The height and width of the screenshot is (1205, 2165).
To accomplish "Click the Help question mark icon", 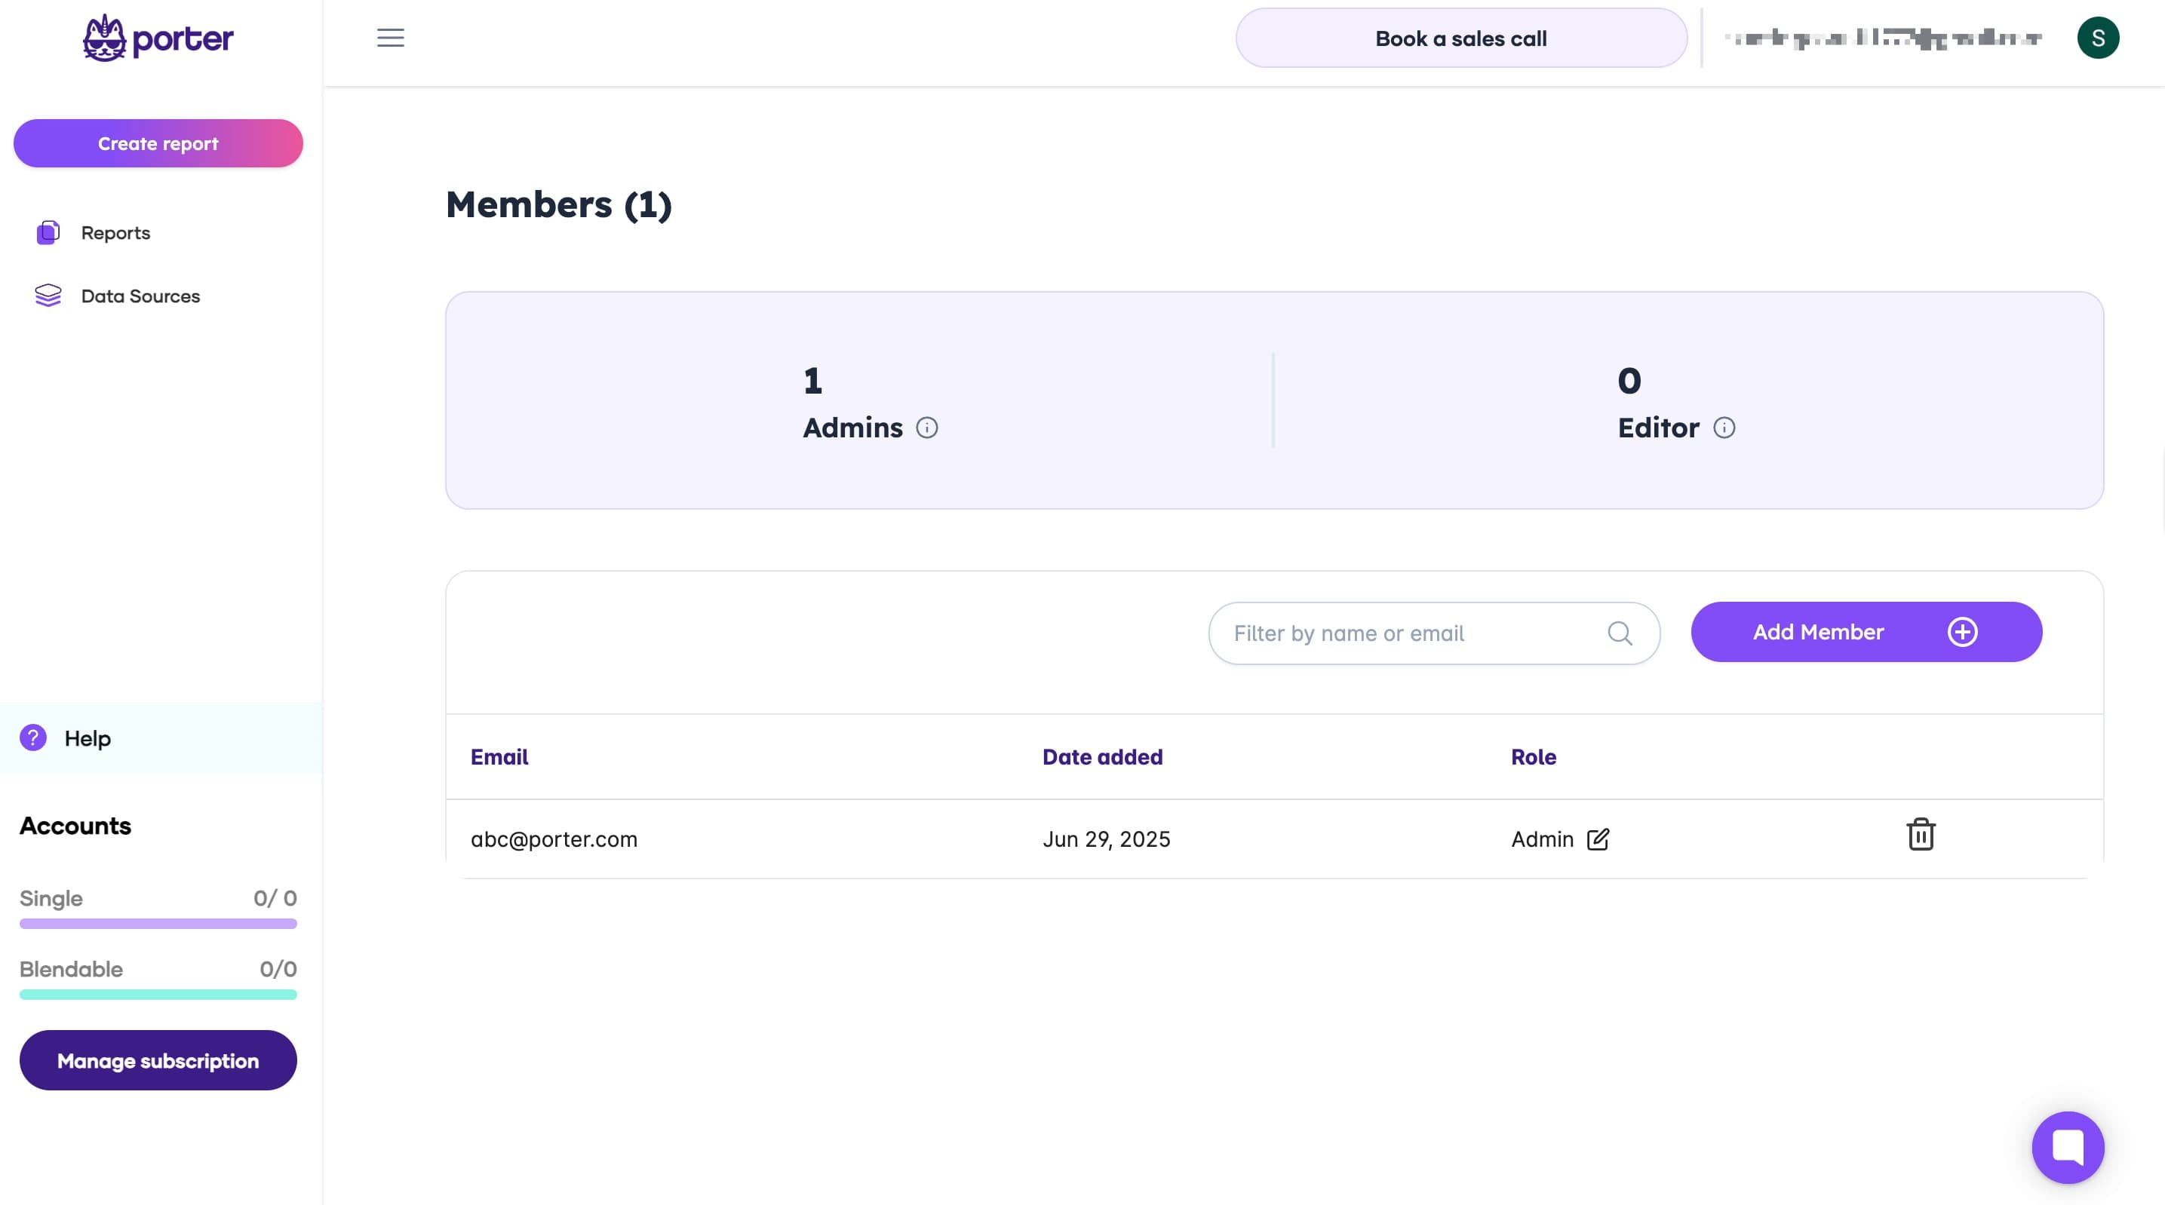I will 32,737.
